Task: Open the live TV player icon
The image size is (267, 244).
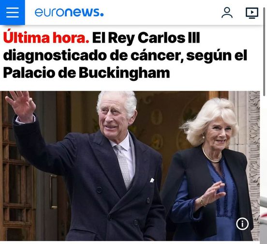Action: coord(252,13)
